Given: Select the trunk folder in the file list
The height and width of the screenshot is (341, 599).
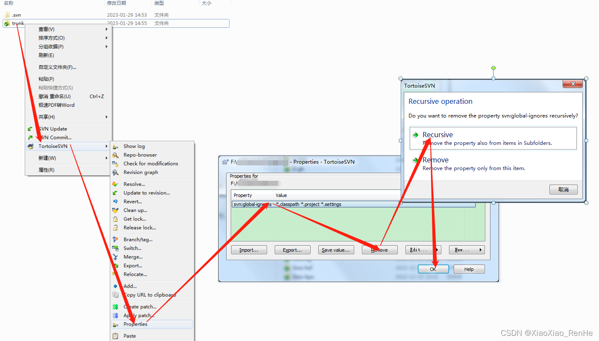Looking at the screenshot, I should pyautogui.click(x=116, y=23).
